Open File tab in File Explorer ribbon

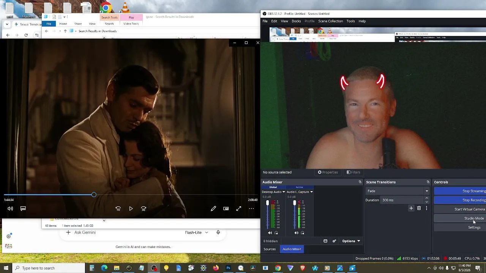point(49,24)
